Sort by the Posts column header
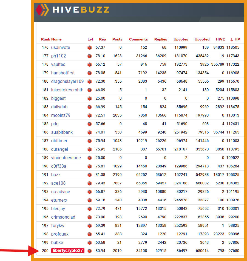 tap(117, 39)
